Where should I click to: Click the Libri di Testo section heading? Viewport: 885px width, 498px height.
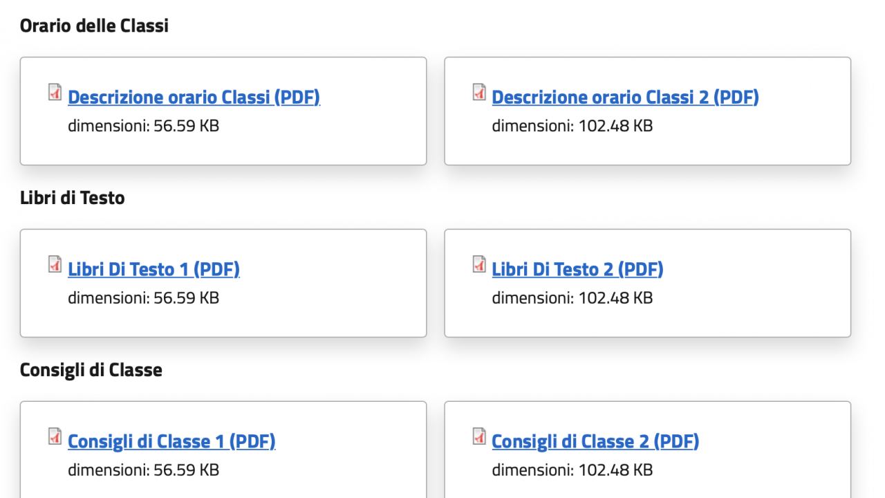pyautogui.click(x=72, y=199)
